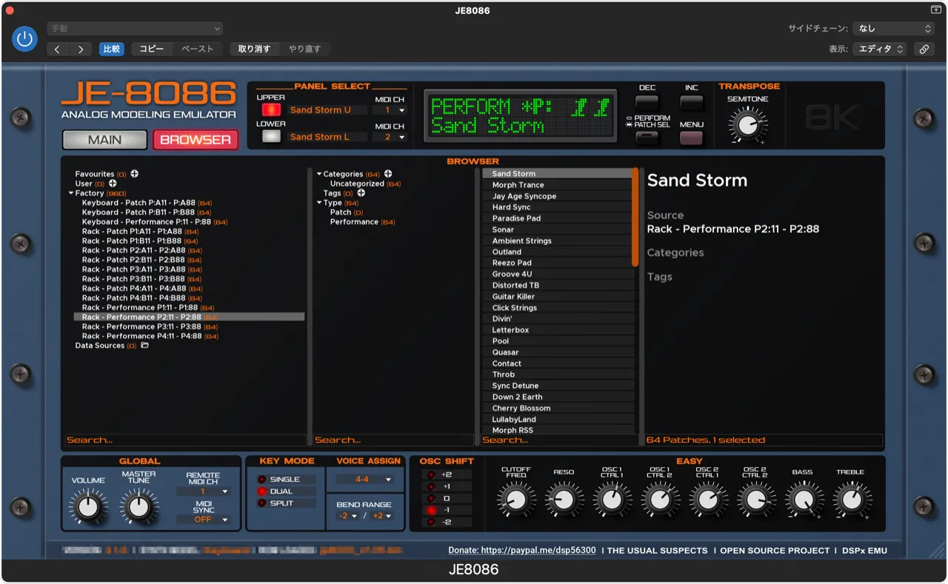Click the Cutoff Freq knob
This screenshot has width=948, height=584.
(x=515, y=500)
